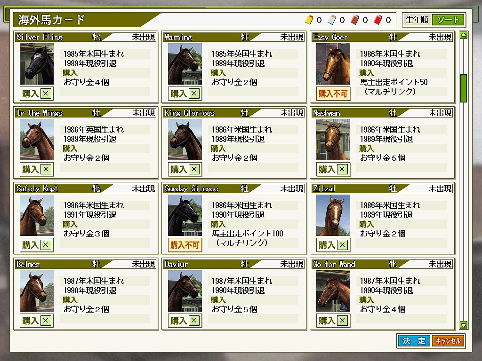The image size is (482, 361).
Task: Click the red charm ticket icon
Action: tap(378, 20)
